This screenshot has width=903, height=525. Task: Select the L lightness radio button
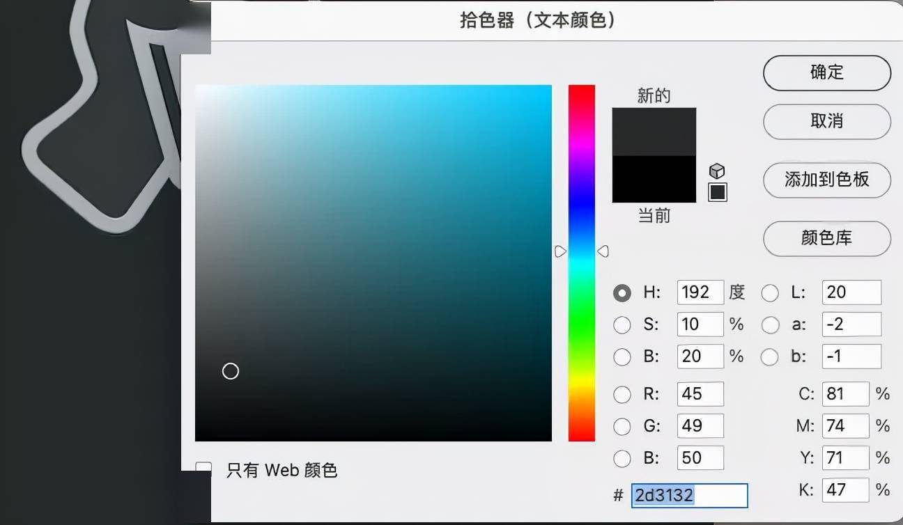click(x=770, y=293)
